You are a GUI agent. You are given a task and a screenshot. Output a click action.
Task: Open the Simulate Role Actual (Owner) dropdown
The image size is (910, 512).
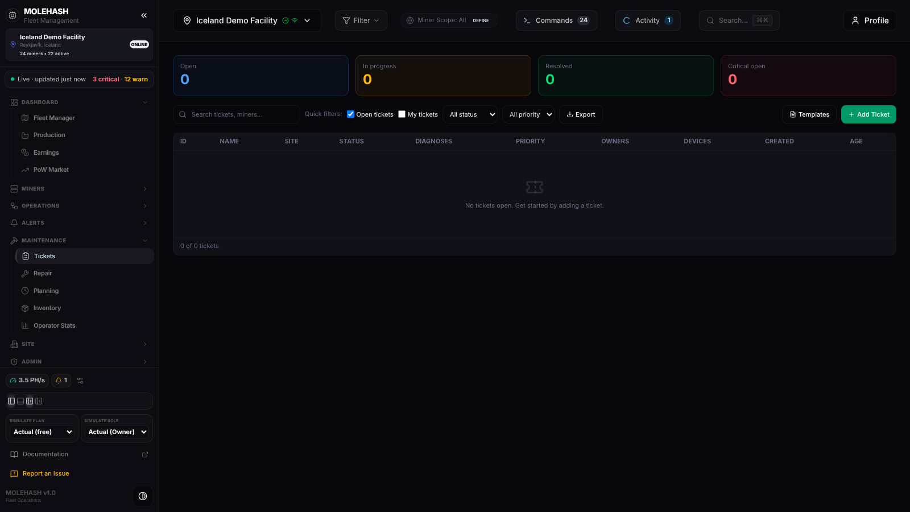pyautogui.click(x=117, y=432)
